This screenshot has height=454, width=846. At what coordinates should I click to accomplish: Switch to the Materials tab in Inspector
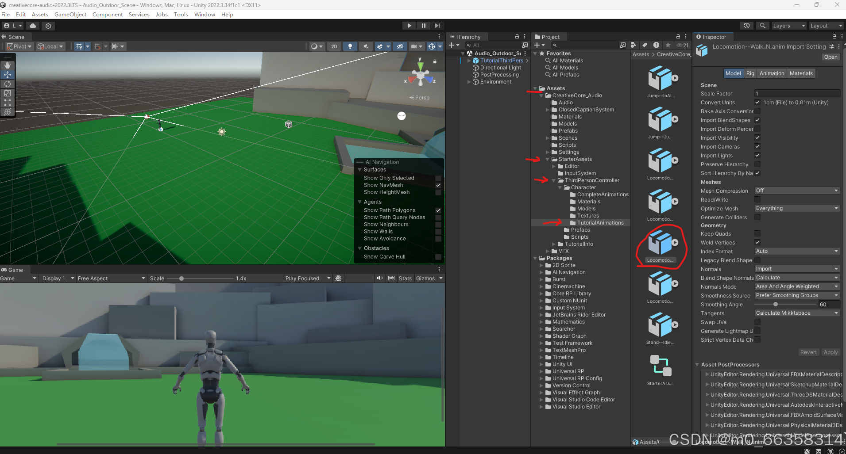801,73
